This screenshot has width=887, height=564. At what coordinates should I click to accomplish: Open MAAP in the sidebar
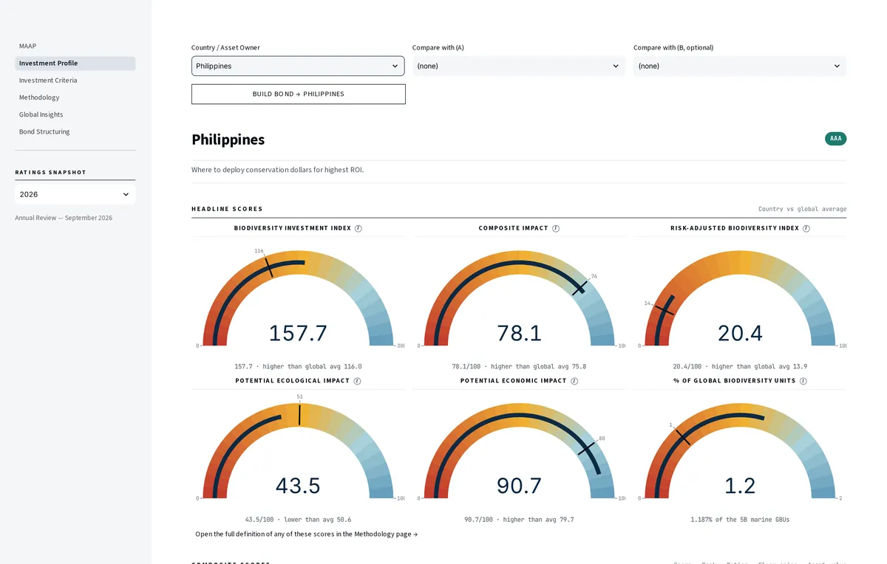(75, 46)
